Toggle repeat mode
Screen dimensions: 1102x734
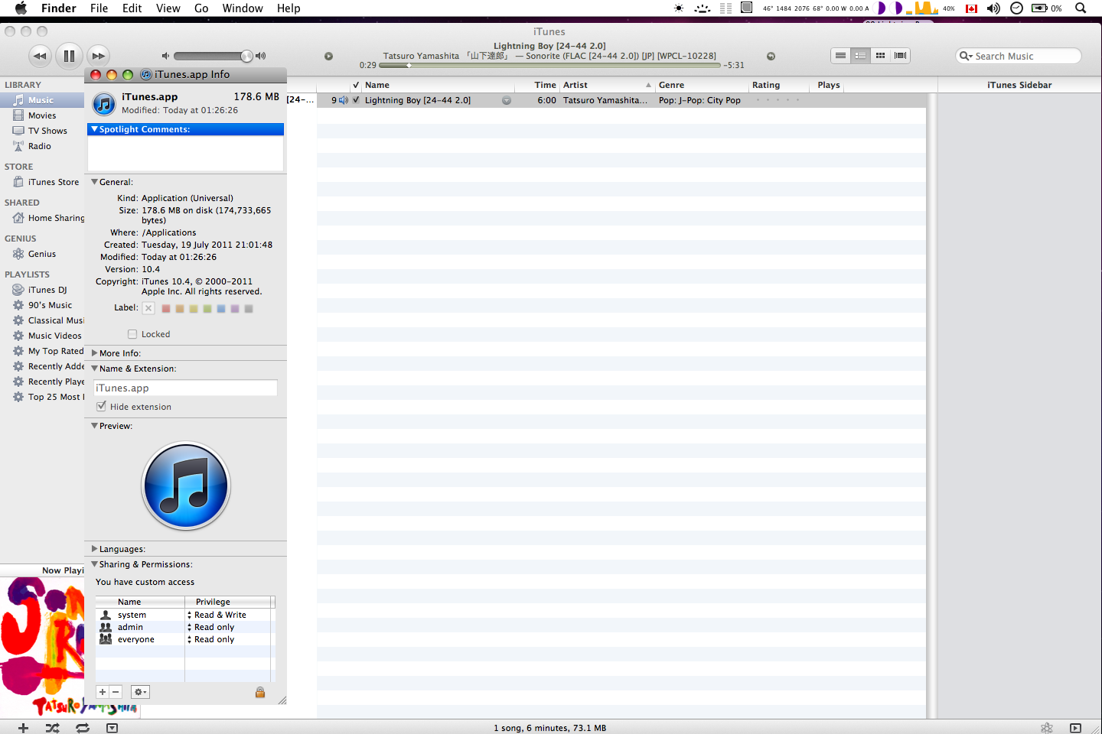(83, 728)
